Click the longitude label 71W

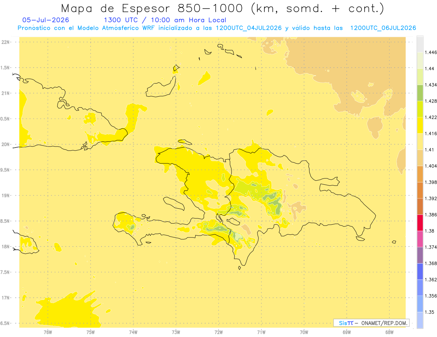[261, 332]
